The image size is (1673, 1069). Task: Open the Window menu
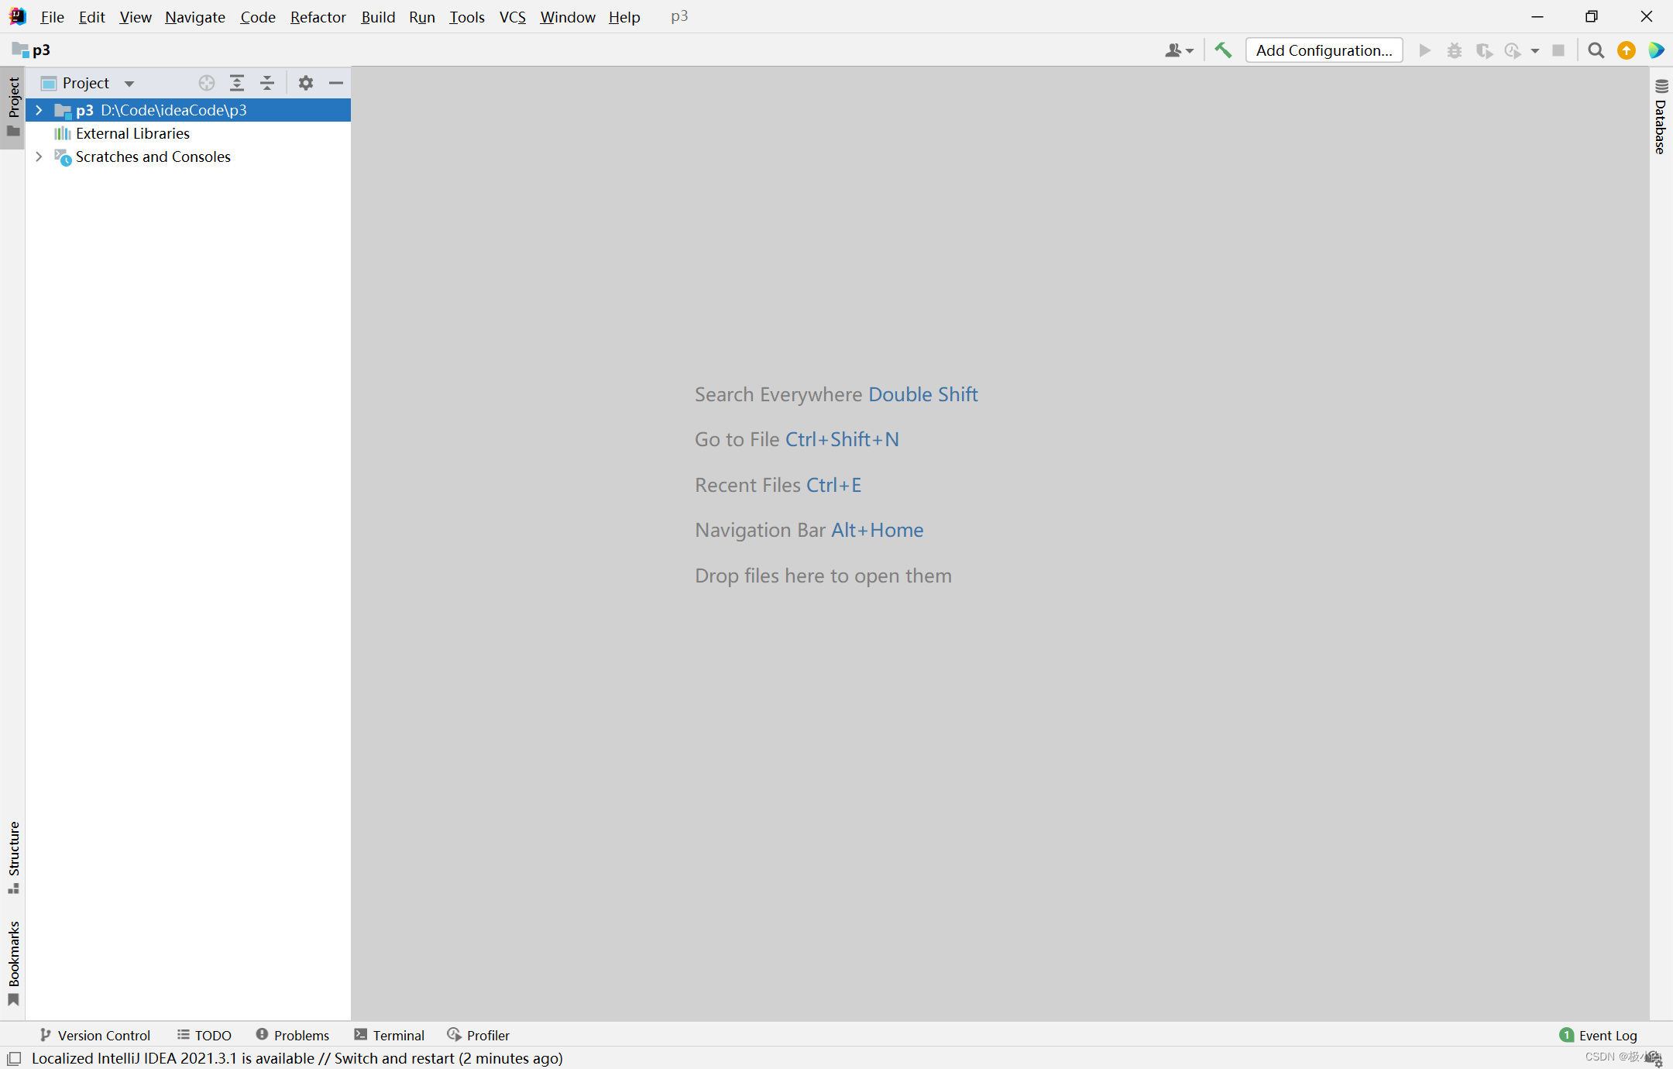click(x=567, y=17)
